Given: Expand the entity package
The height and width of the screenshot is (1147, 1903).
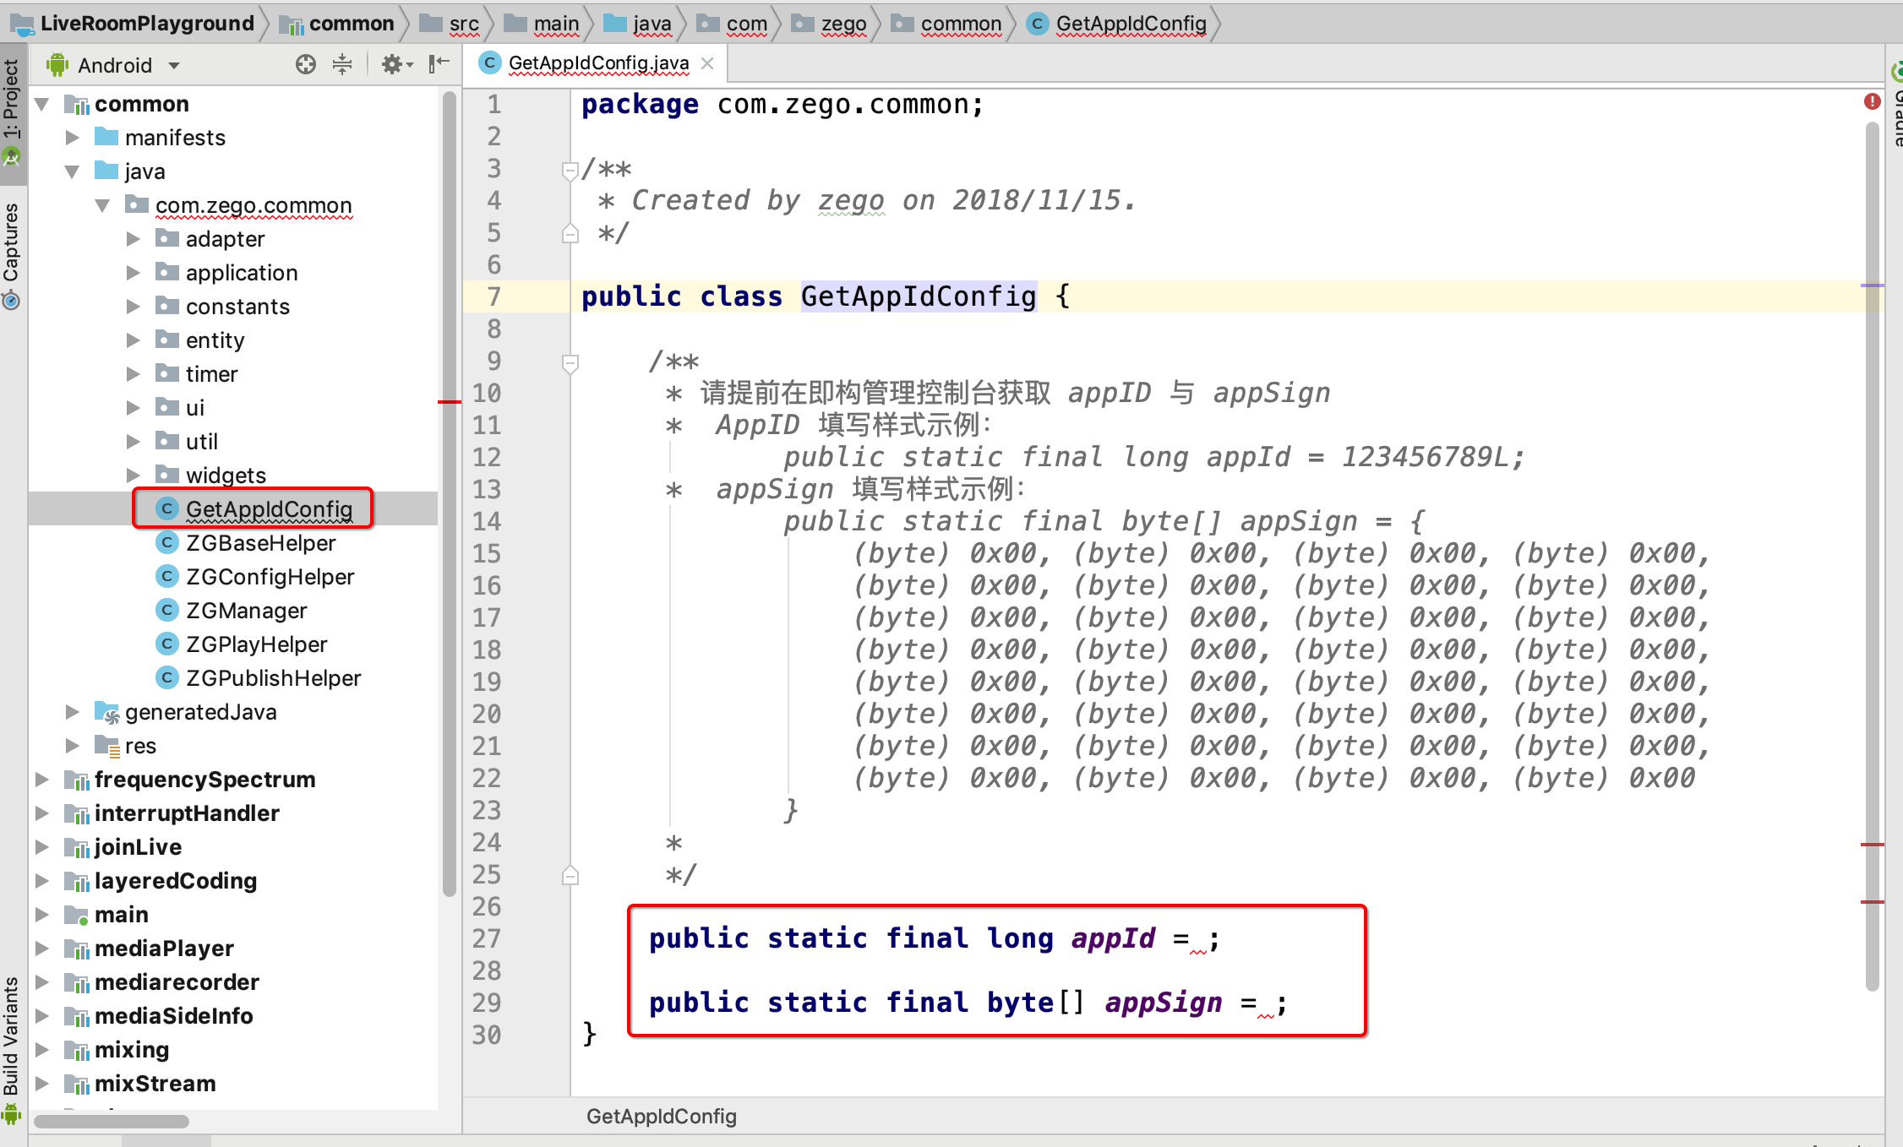Looking at the screenshot, I should pos(133,340).
